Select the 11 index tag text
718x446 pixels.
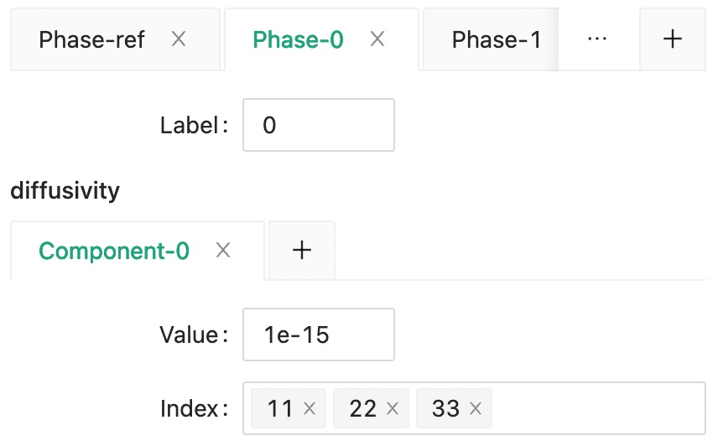[280, 409]
